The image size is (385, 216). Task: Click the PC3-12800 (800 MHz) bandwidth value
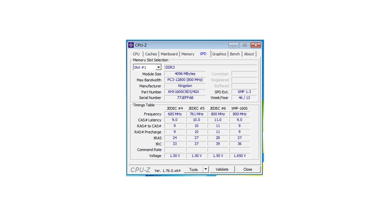coord(185,80)
